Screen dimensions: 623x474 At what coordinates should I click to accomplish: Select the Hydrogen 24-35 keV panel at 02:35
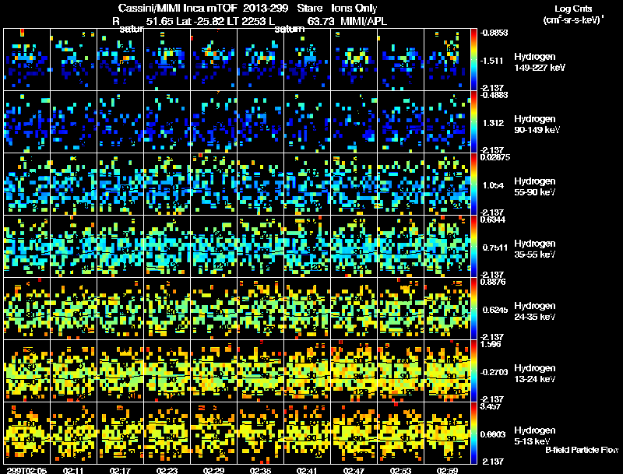(261, 309)
